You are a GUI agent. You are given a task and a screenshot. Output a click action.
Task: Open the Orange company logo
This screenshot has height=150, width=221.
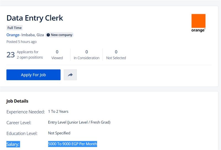pos(198,23)
